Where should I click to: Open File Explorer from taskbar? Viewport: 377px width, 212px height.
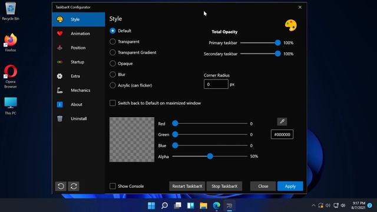[204, 206]
